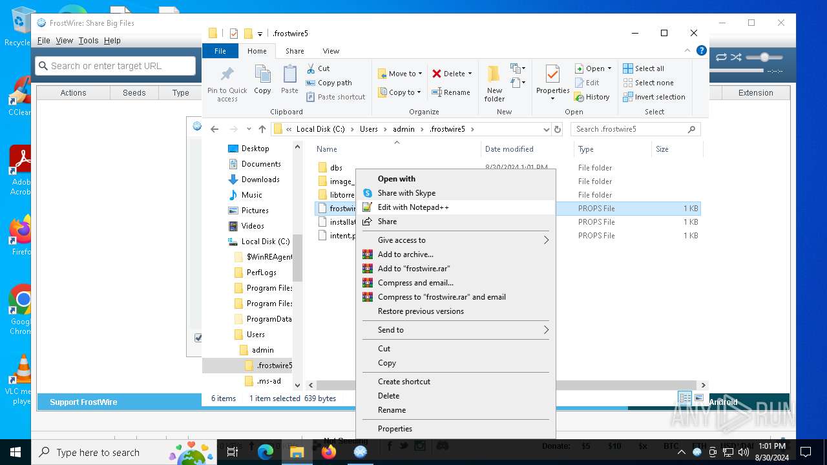Collapse the Explorer ribbon chevron
Screen dimensions: 827x465
point(687,50)
